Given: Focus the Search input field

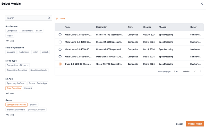Looking at the screenshot, I should click(x=26, y=18).
